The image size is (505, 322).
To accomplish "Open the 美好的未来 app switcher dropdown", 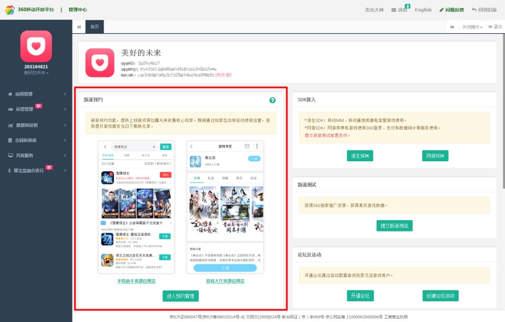I will click(36, 73).
